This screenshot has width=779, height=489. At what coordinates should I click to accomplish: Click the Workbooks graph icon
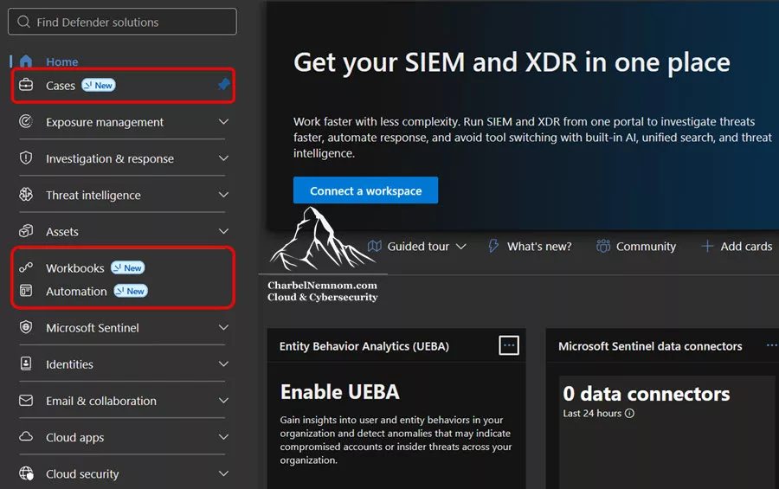[26, 267]
